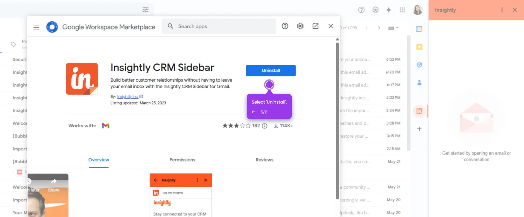Click Get add-ons plus icon
Image resolution: width=524 pixels, height=217 pixels.
tap(419, 129)
